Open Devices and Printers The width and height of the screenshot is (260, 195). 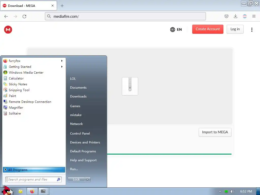click(x=85, y=142)
